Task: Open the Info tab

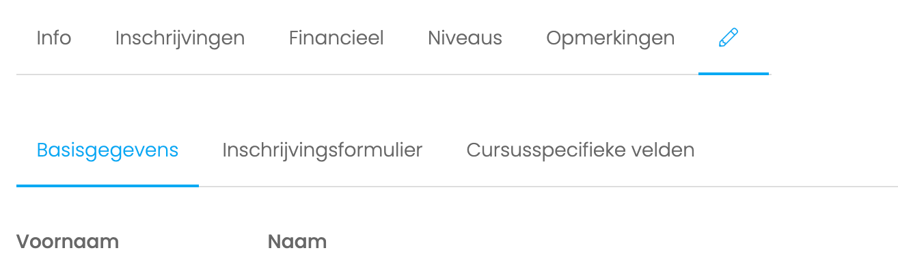Action: (54, 38)
